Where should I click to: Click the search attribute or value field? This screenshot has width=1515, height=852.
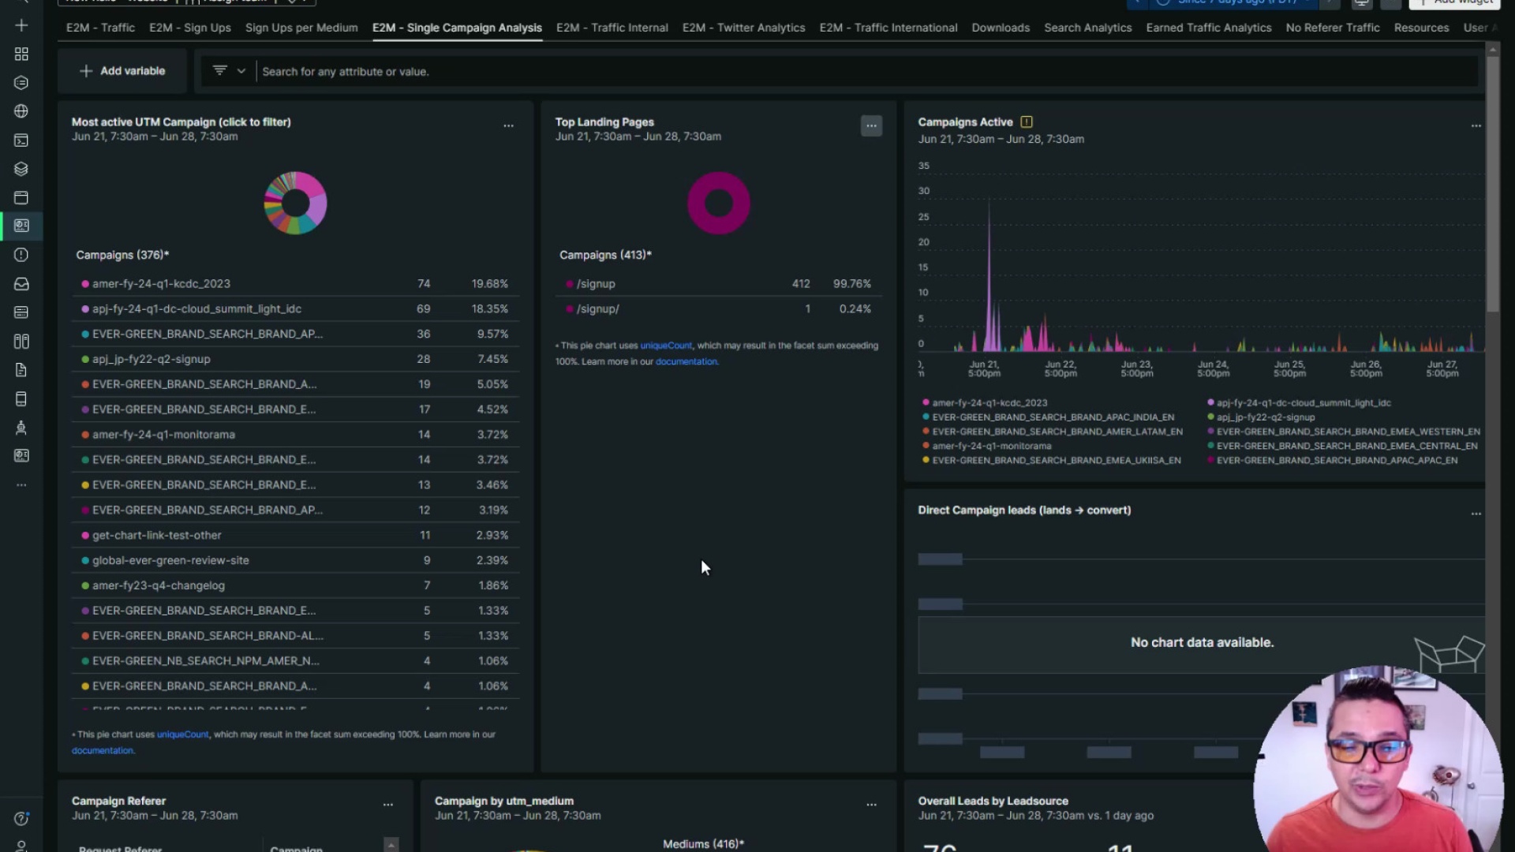pyautogui.click(x=868, y=71)
